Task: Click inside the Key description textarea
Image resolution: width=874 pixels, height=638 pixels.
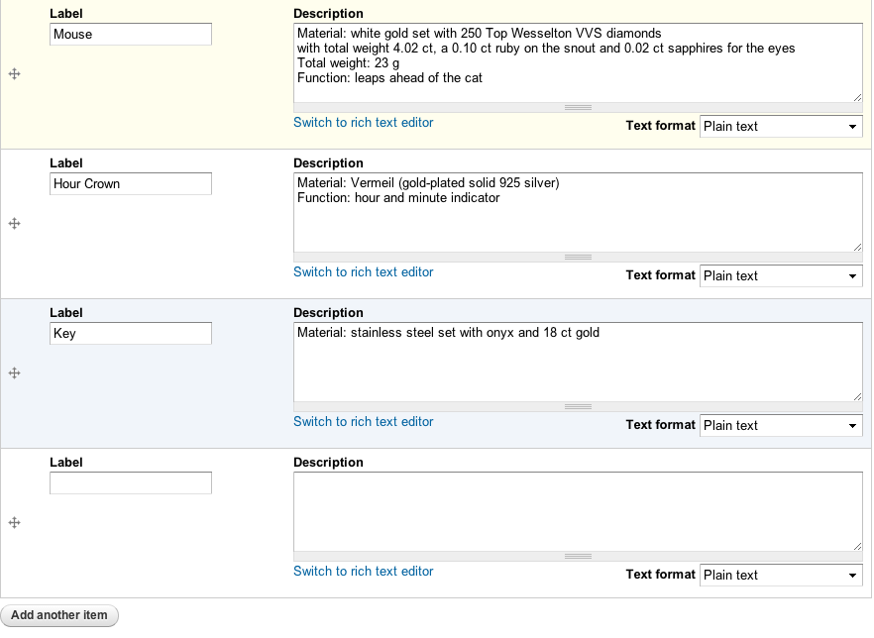Action: [x=578, y=363]
